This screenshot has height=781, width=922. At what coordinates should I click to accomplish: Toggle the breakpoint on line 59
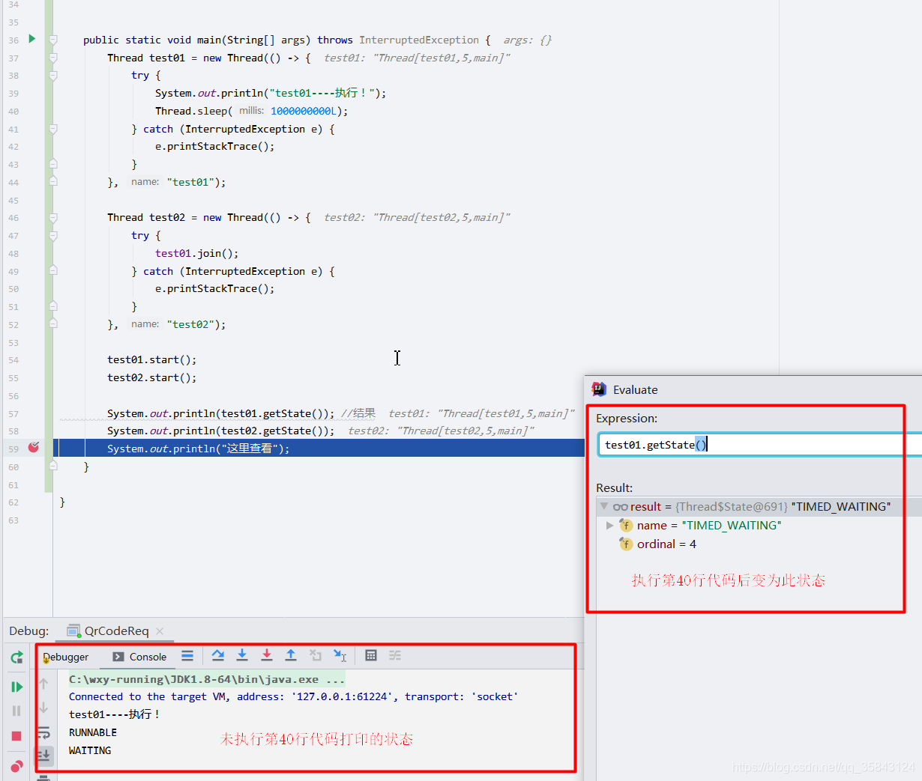[33, 447]
